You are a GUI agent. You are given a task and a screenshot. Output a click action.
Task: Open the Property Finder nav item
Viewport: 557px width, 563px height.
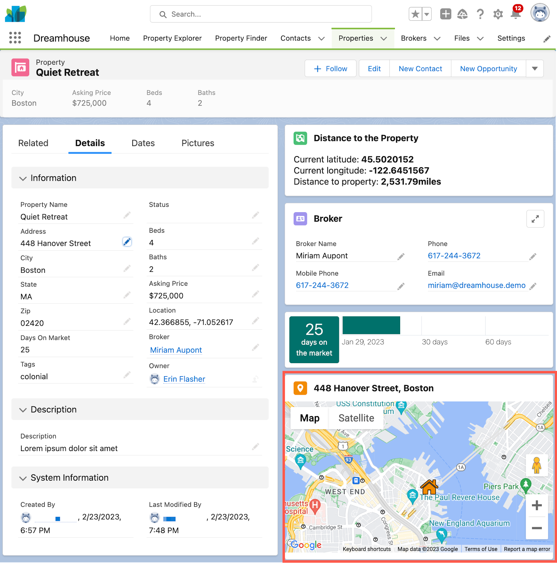[241, 38]
